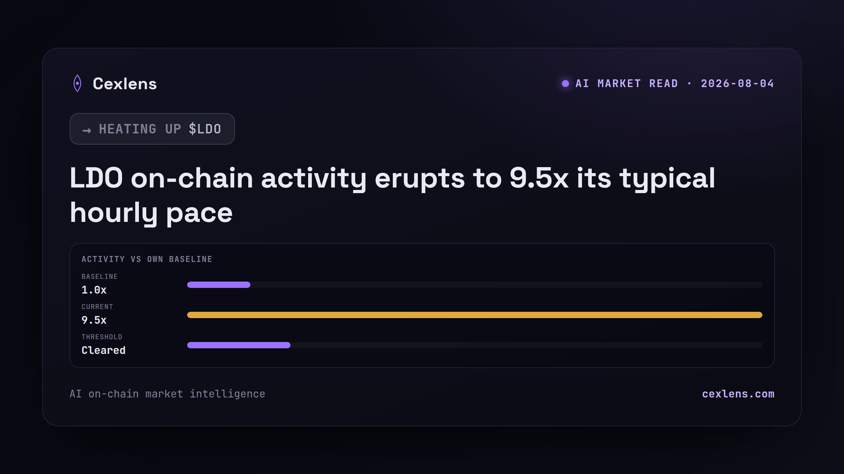Click the purple Baseline progress bar
The height and width of the screenshot is (474, 844).
pyautogui.click(x=219, y=285)
